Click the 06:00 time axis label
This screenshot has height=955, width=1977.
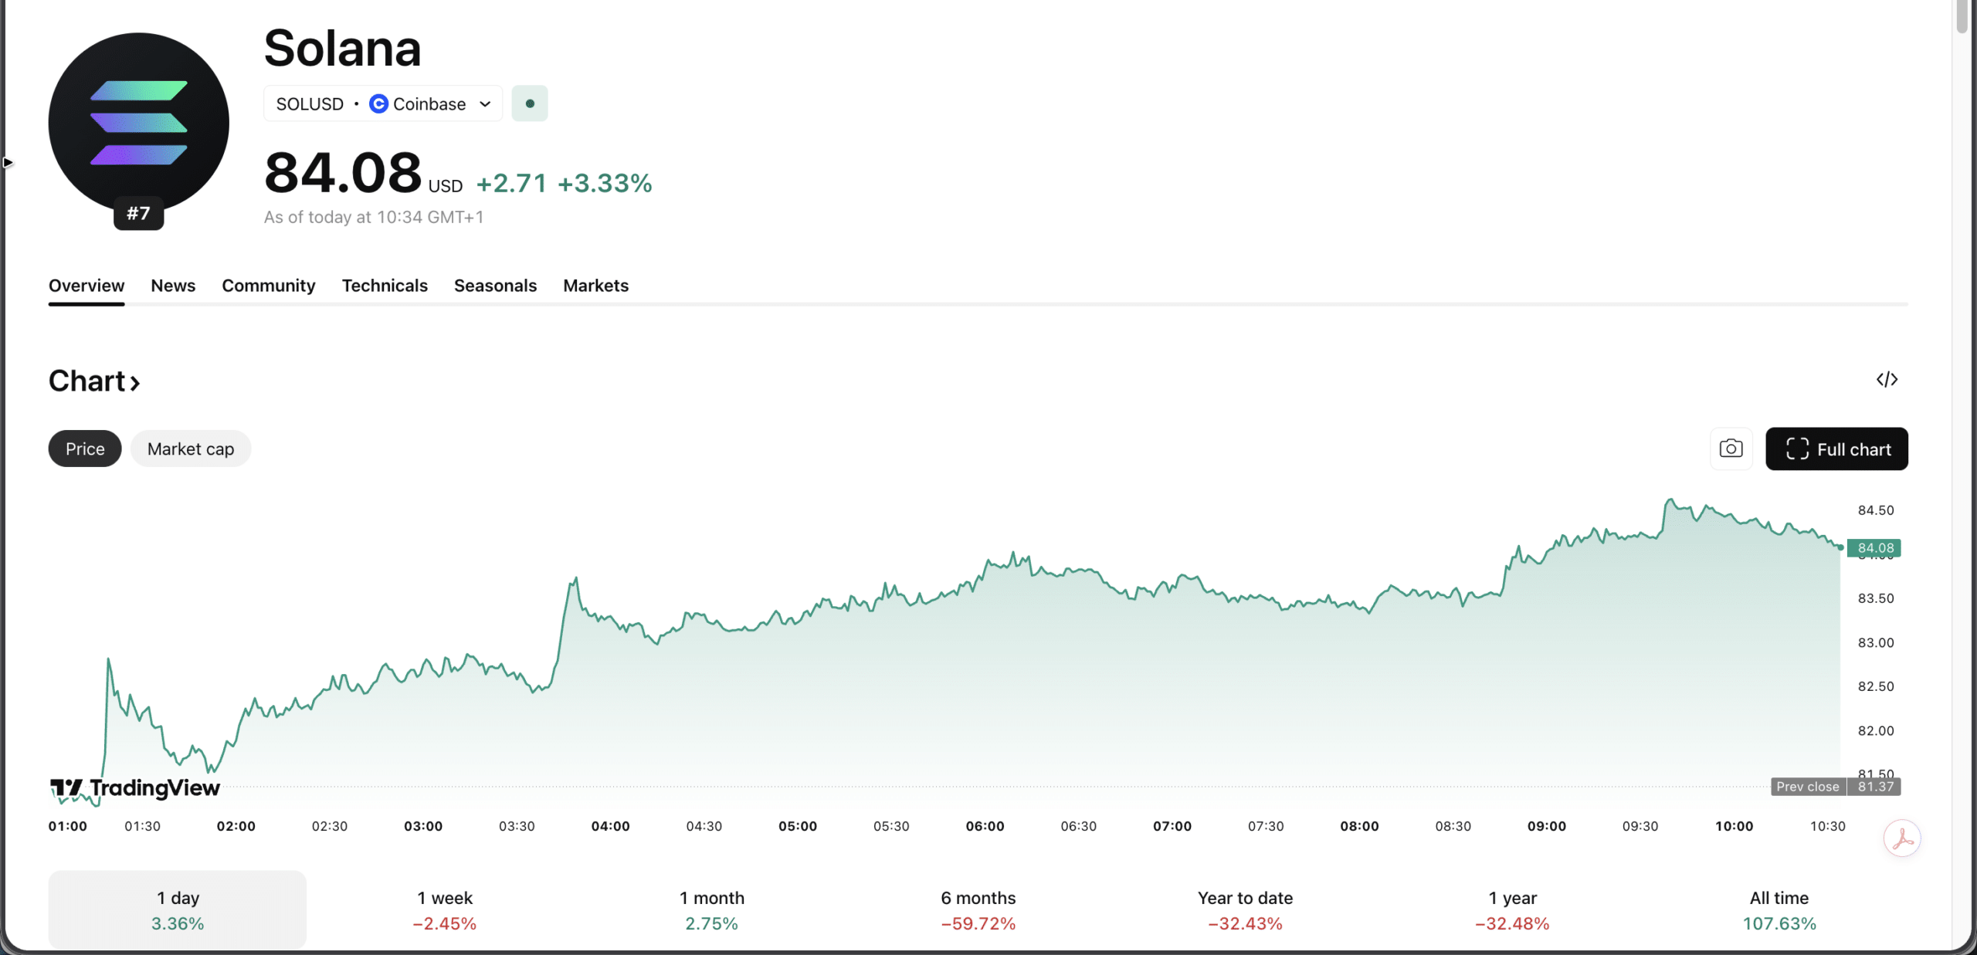pos(985,826)
